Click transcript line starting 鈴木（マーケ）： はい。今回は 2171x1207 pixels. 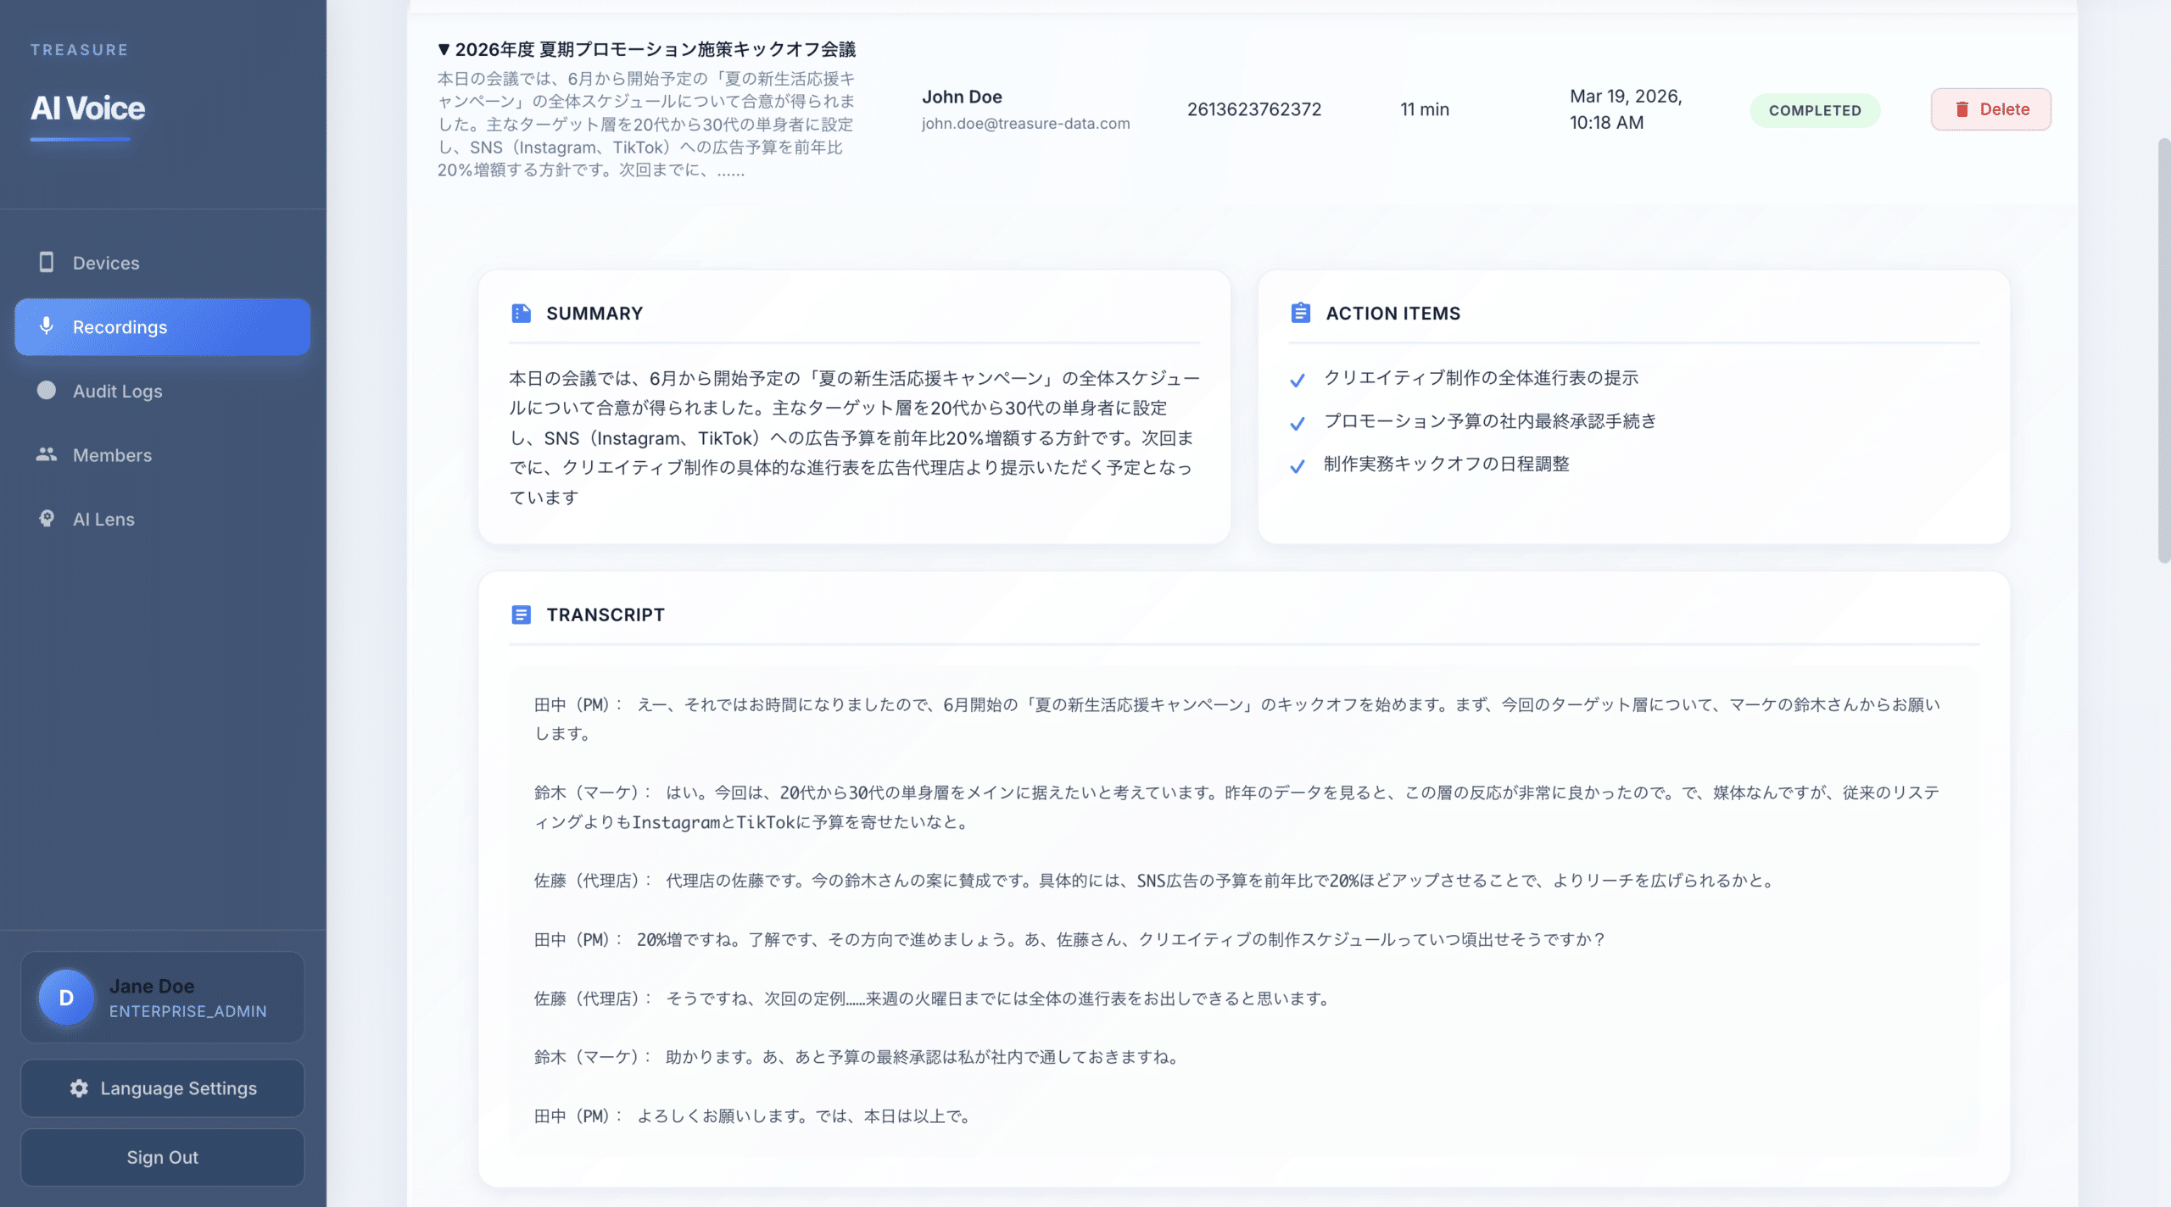pos(1237,807)
